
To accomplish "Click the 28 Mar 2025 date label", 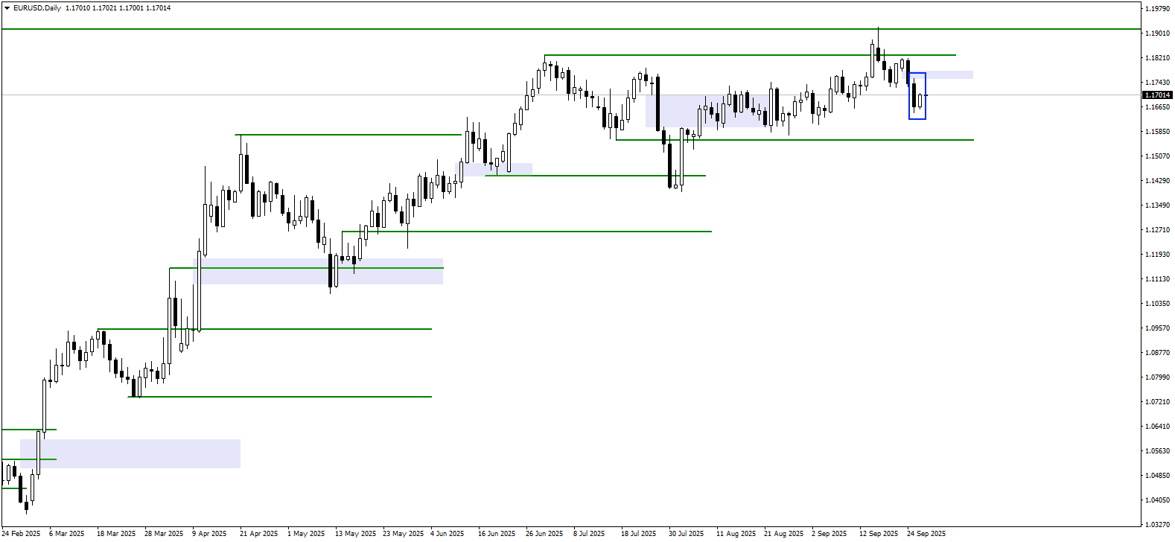I will [x=164, y=534].
